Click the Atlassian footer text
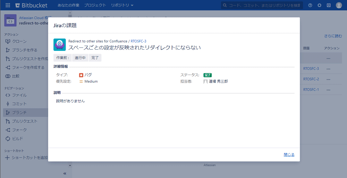This screenshot has width=347, height=178. (x=210, y=165)
